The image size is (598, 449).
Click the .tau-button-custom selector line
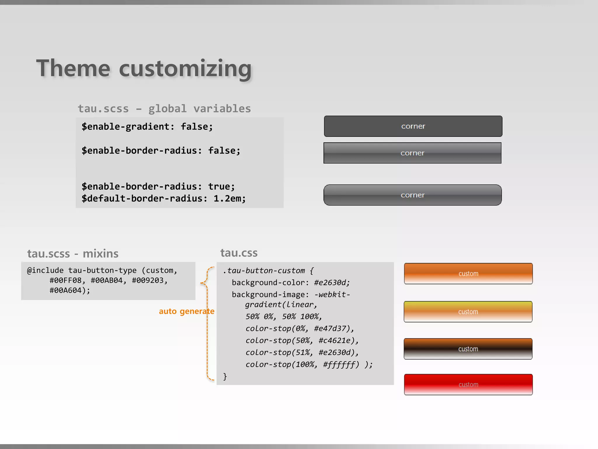[x=268, y=271]
